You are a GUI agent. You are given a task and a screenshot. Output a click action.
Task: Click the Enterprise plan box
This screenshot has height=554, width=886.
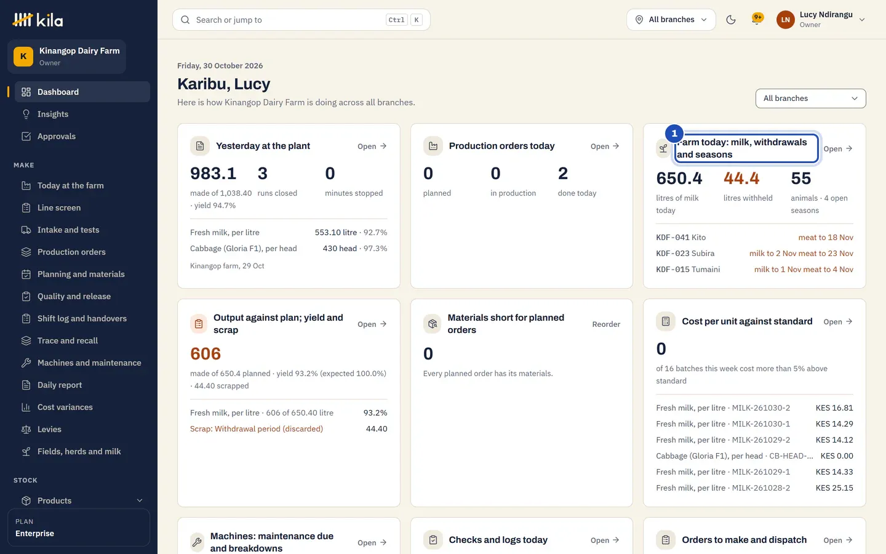tap(79, 528)
